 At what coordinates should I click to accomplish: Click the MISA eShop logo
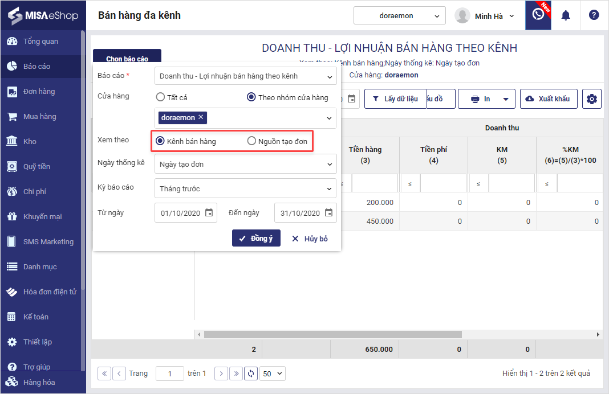(x=43, y=15)
